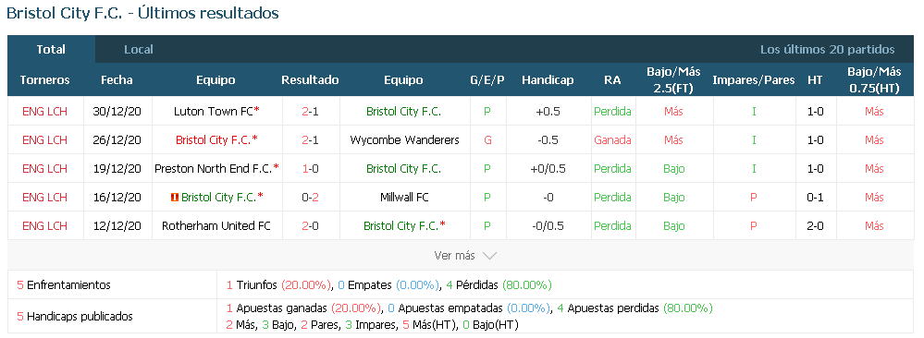Click Ver más text to show more matches
This screenshot has height=338, width=924.
click(454, 256)
